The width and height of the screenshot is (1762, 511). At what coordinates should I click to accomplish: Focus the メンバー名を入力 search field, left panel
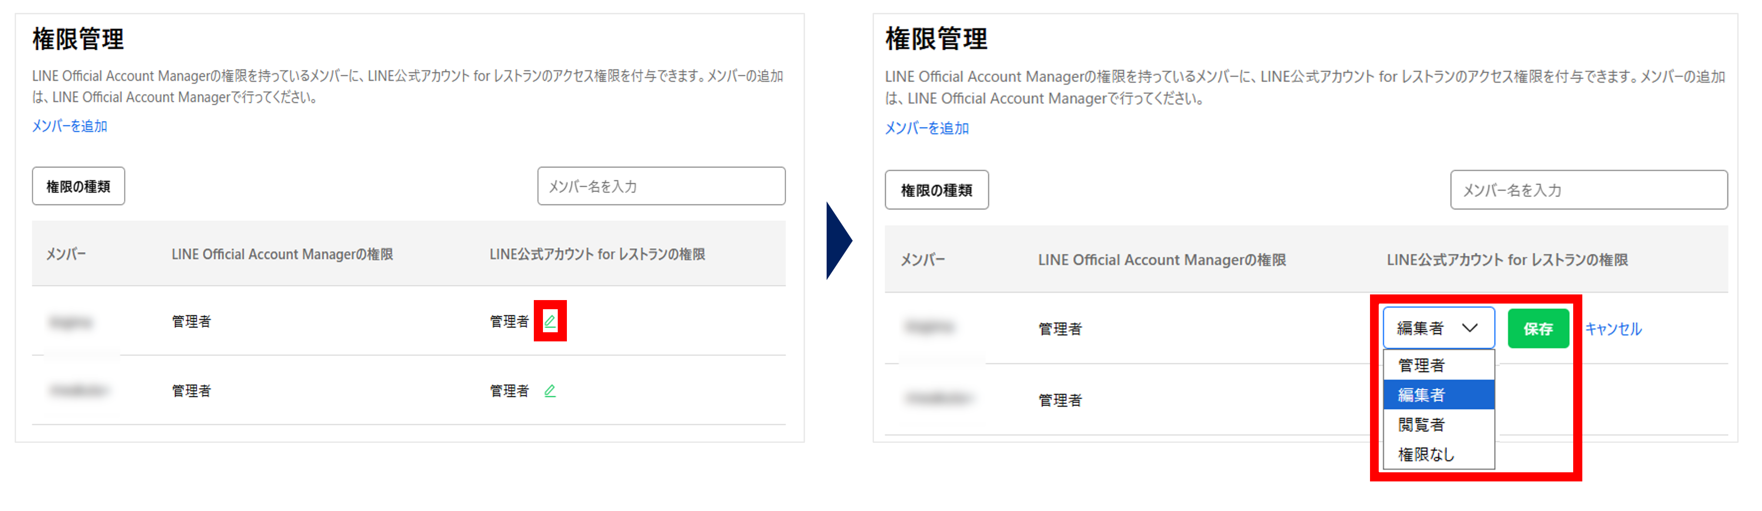661,186
